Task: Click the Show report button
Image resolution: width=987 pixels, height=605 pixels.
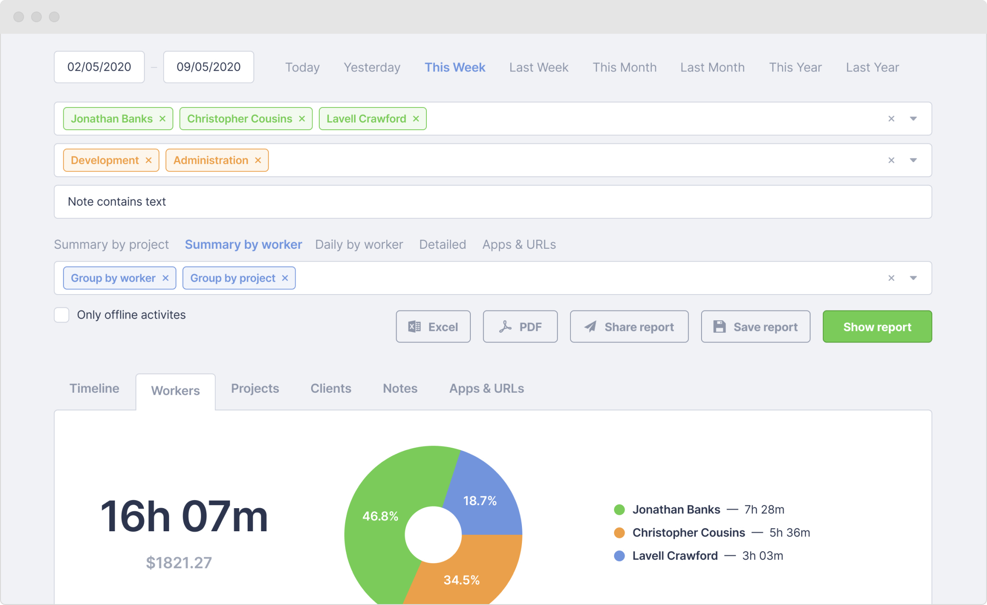Action: point(877,326)
